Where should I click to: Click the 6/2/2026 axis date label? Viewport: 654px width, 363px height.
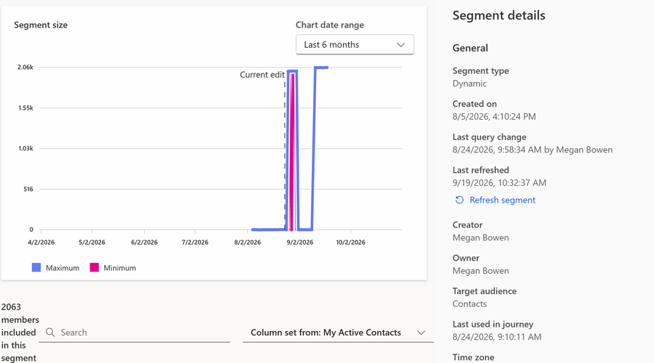[x=145, y=242]
